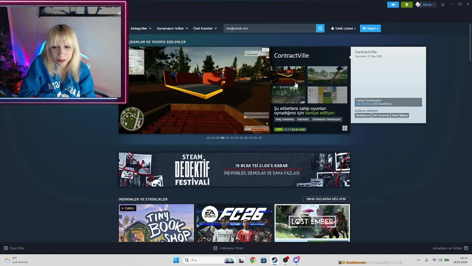
Task: Jump to the highlighted fourth carousel dot
Action: click(x=222, y=138)
